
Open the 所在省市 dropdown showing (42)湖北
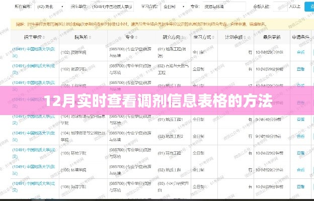tap(50, 7)
